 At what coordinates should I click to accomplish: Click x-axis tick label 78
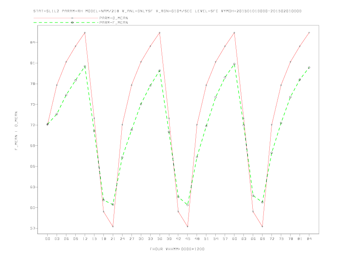coord(290,239)
